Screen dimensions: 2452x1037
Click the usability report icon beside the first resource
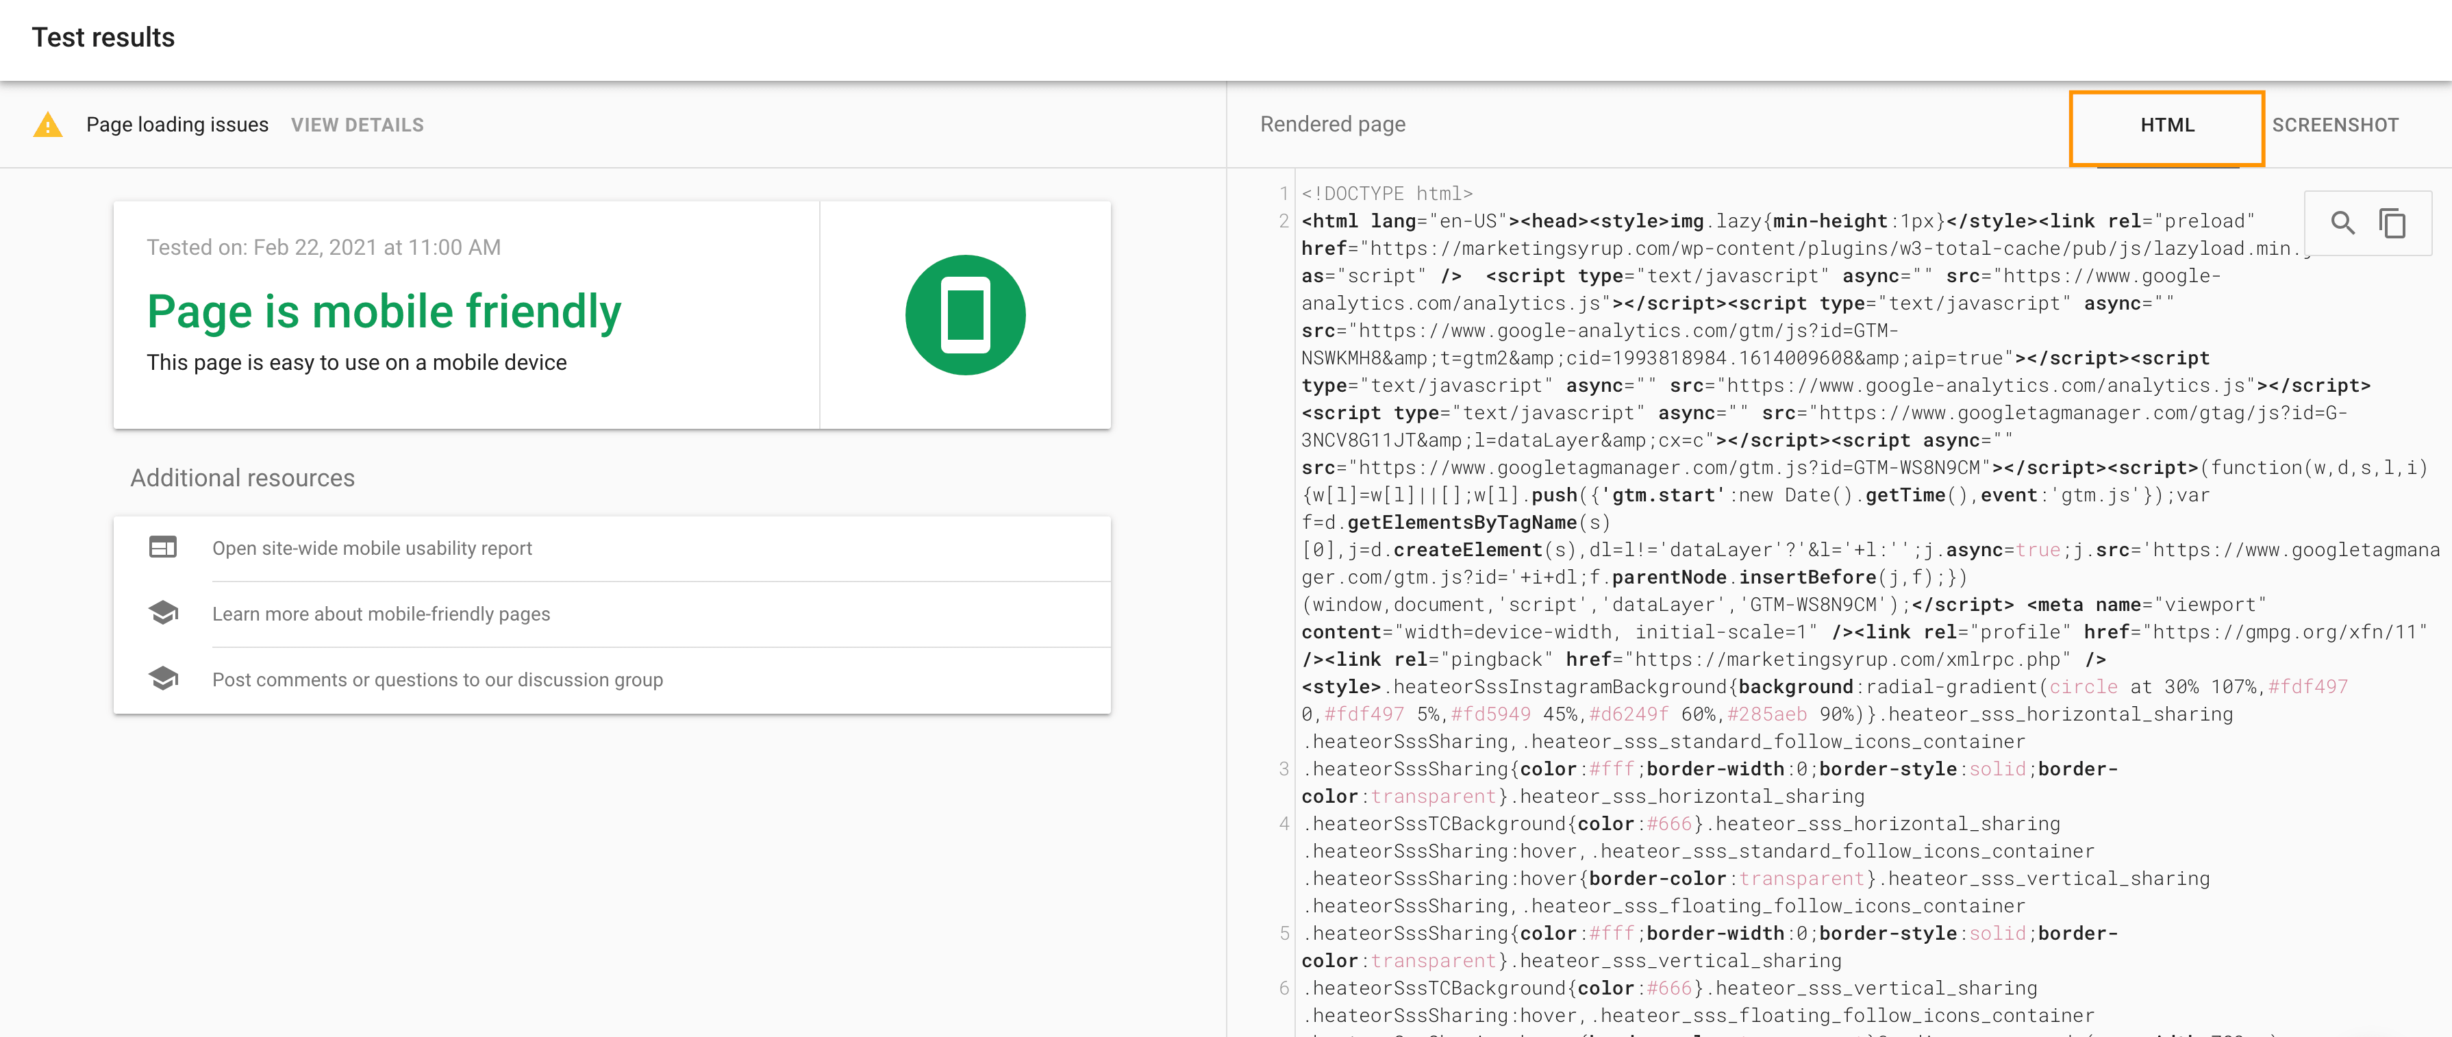coord(163,547)
